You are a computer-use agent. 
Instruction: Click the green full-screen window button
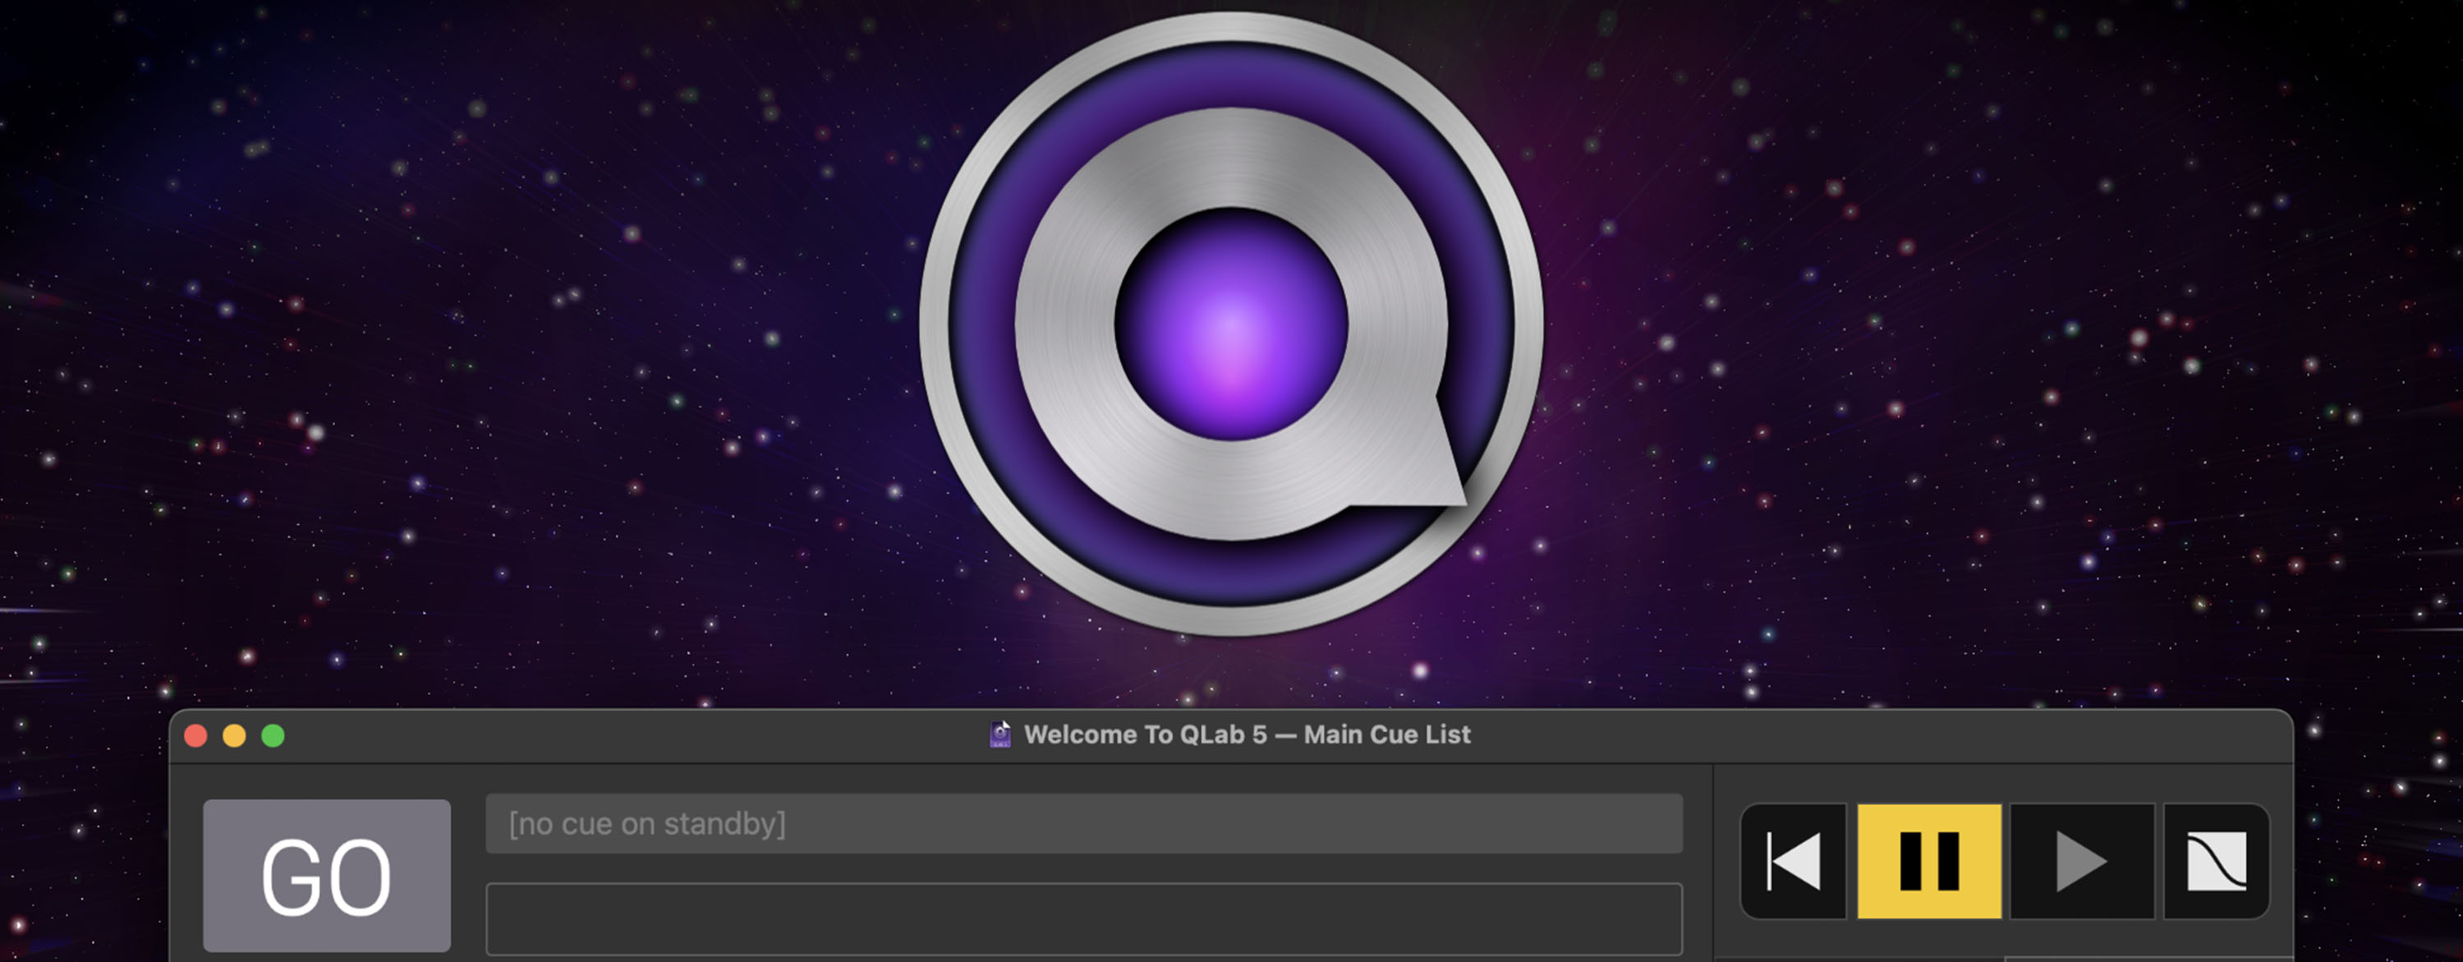tap(273, 735)
